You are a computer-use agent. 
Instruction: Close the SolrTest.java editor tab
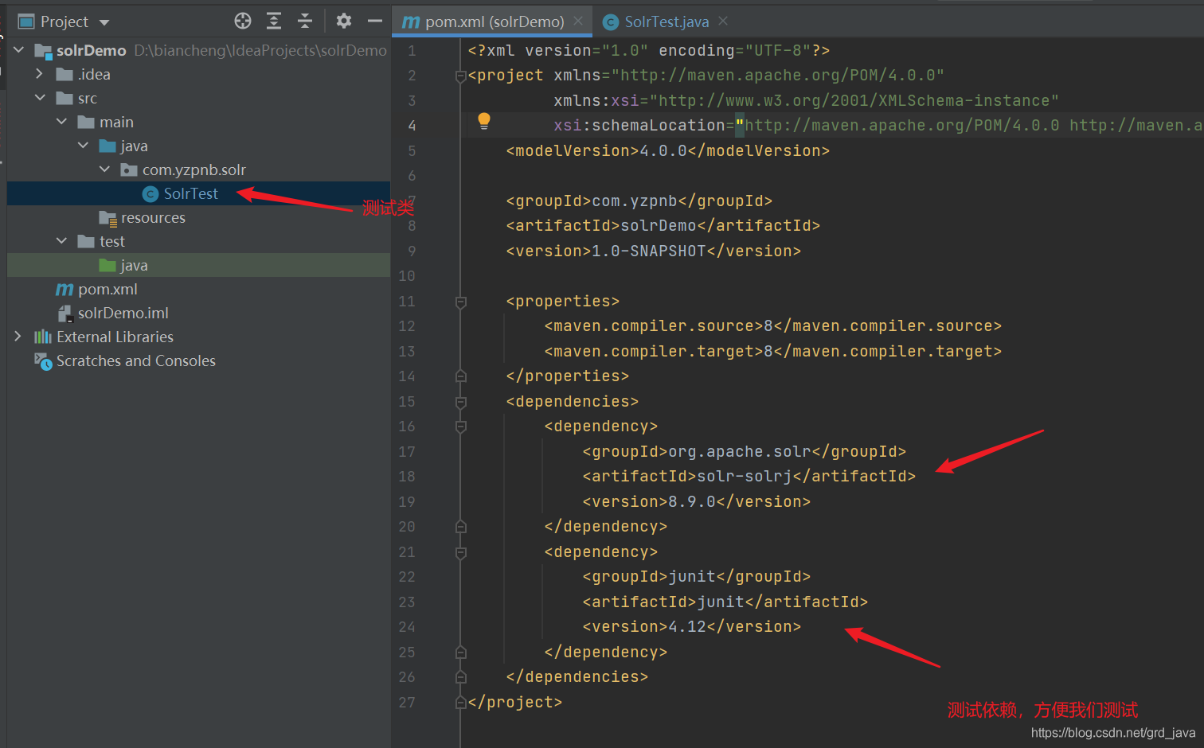[723, 21]
